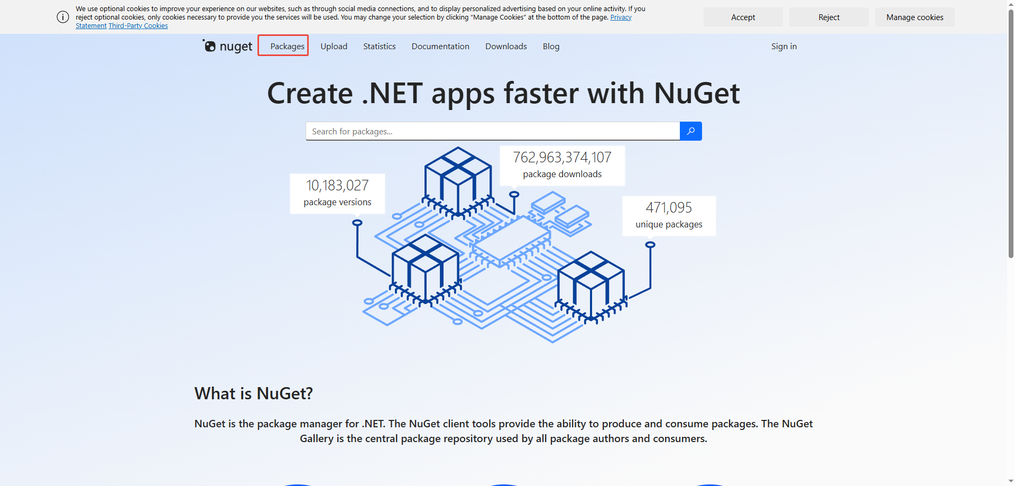This screenshot has height=486, width=1015.
Task: Open the Upload page
Action: click(334, 47)
